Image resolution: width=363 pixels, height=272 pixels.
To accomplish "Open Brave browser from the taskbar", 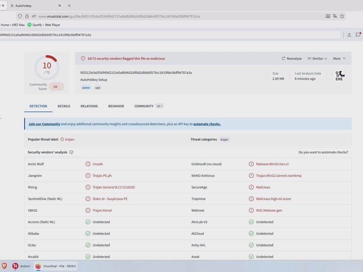I will (5, 266).
